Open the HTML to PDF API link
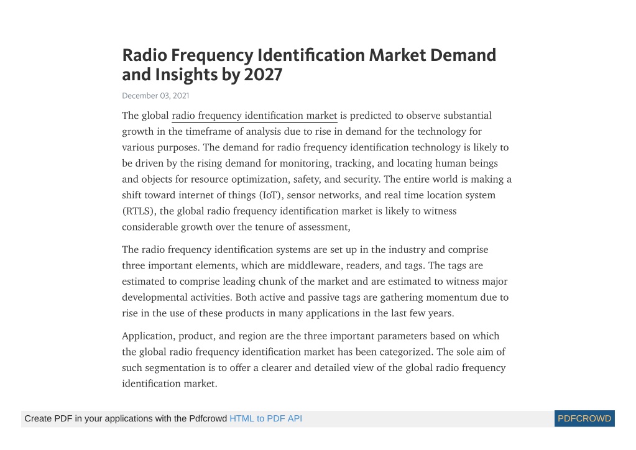636x450 pixels. [265, 419]
